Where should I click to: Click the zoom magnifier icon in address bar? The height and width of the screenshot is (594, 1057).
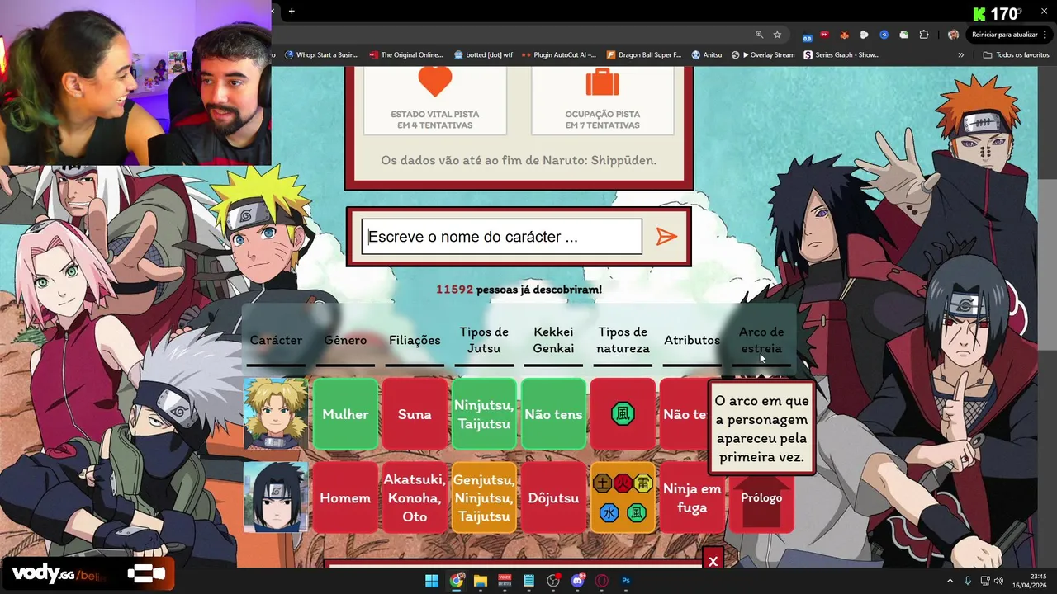(759, 35)
